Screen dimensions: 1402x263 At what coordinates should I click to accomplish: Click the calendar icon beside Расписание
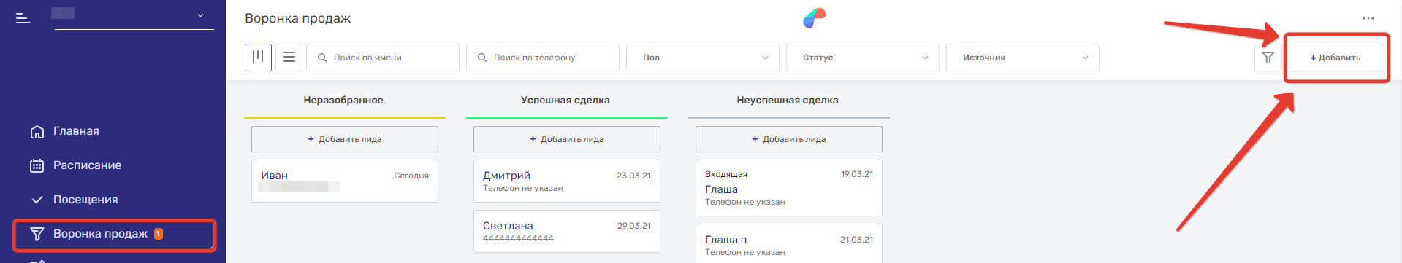37,165
